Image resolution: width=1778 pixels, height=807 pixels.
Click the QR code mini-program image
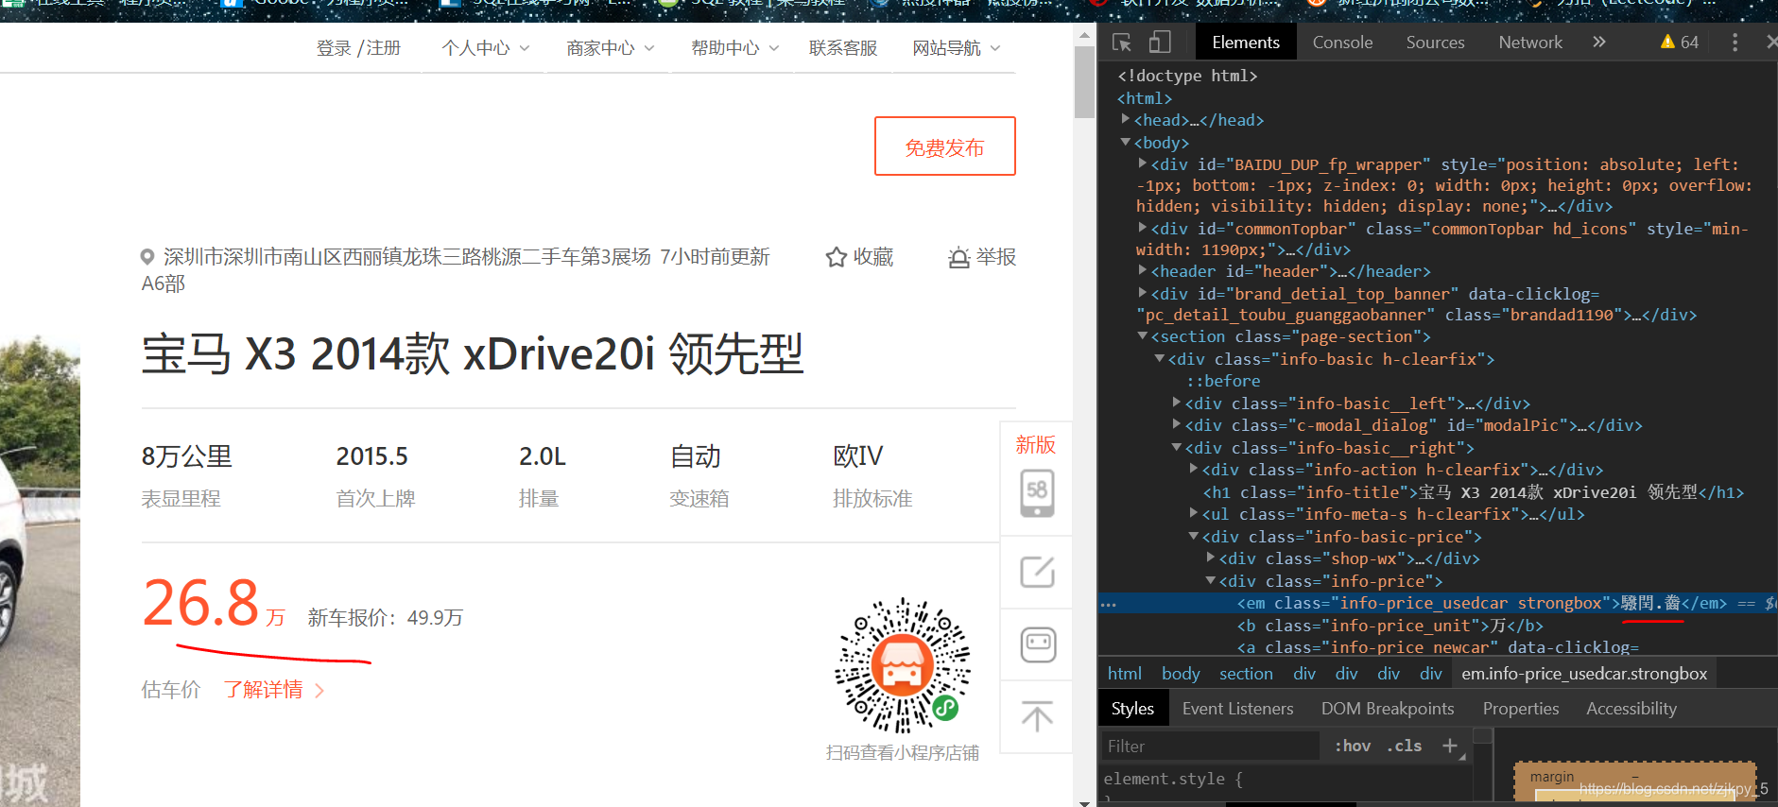tap(903, 665)
